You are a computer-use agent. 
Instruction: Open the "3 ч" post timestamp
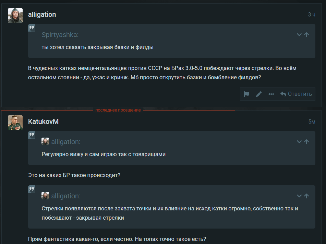(311, 14)
